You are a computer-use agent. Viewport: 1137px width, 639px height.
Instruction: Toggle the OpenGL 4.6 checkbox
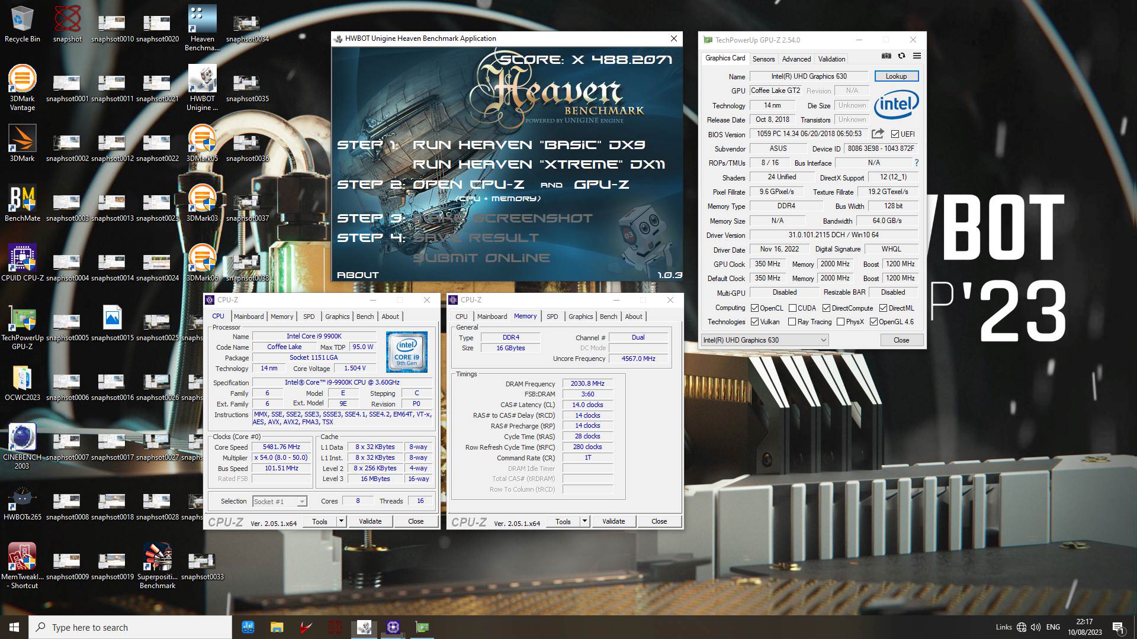click(873, 322)
